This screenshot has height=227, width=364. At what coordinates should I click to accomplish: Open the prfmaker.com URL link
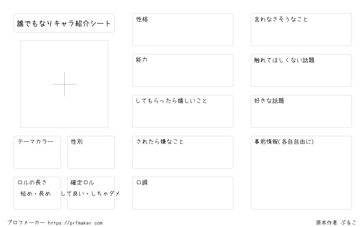pyautogui.click(x=75, y=223)
